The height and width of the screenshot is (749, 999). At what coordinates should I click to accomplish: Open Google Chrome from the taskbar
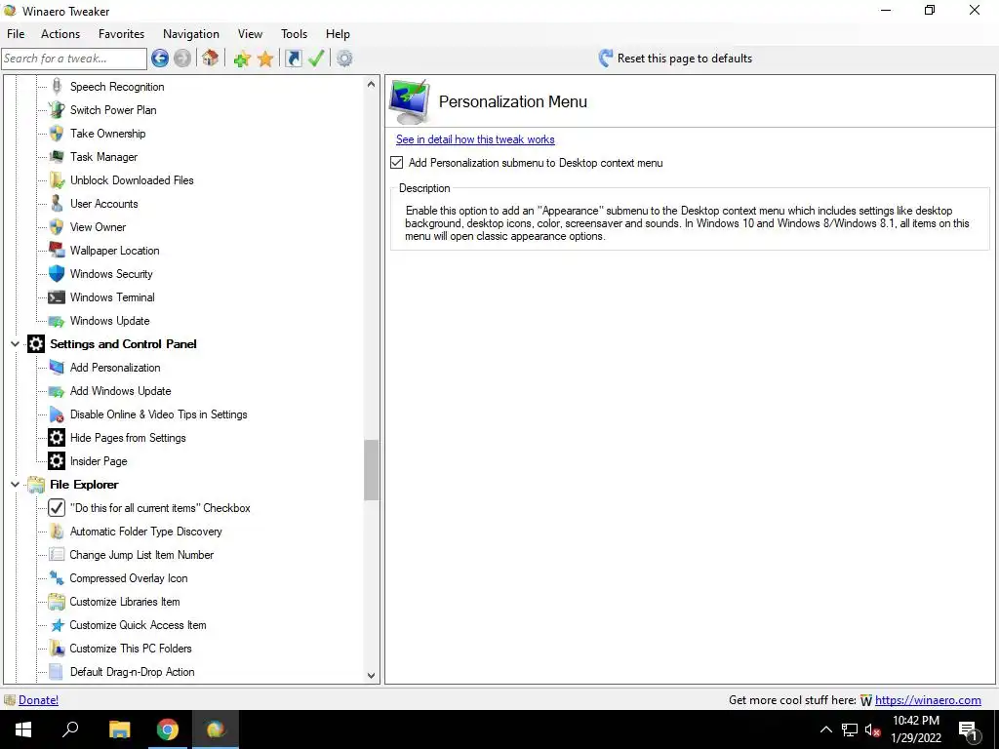pos(168,729)
